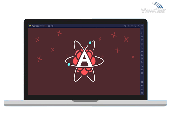Viewport: 169px width, 116px height.
Task: Open BlueStacks settings gear icon
Action: tap(142, 82)
